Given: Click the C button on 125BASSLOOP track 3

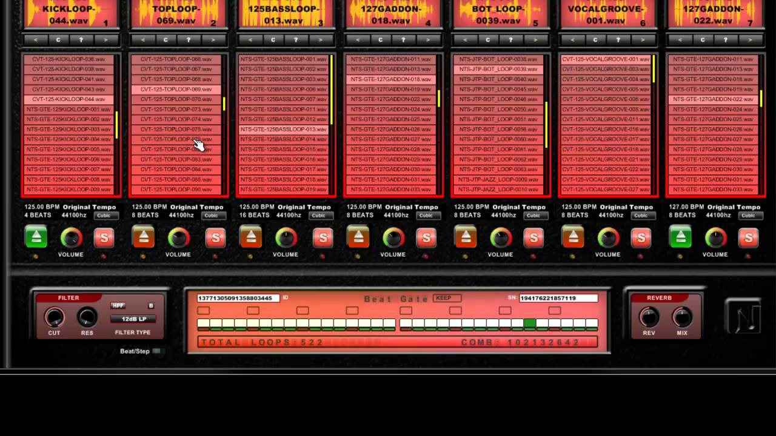Looking at the screenshot, I should click(273, 40).
